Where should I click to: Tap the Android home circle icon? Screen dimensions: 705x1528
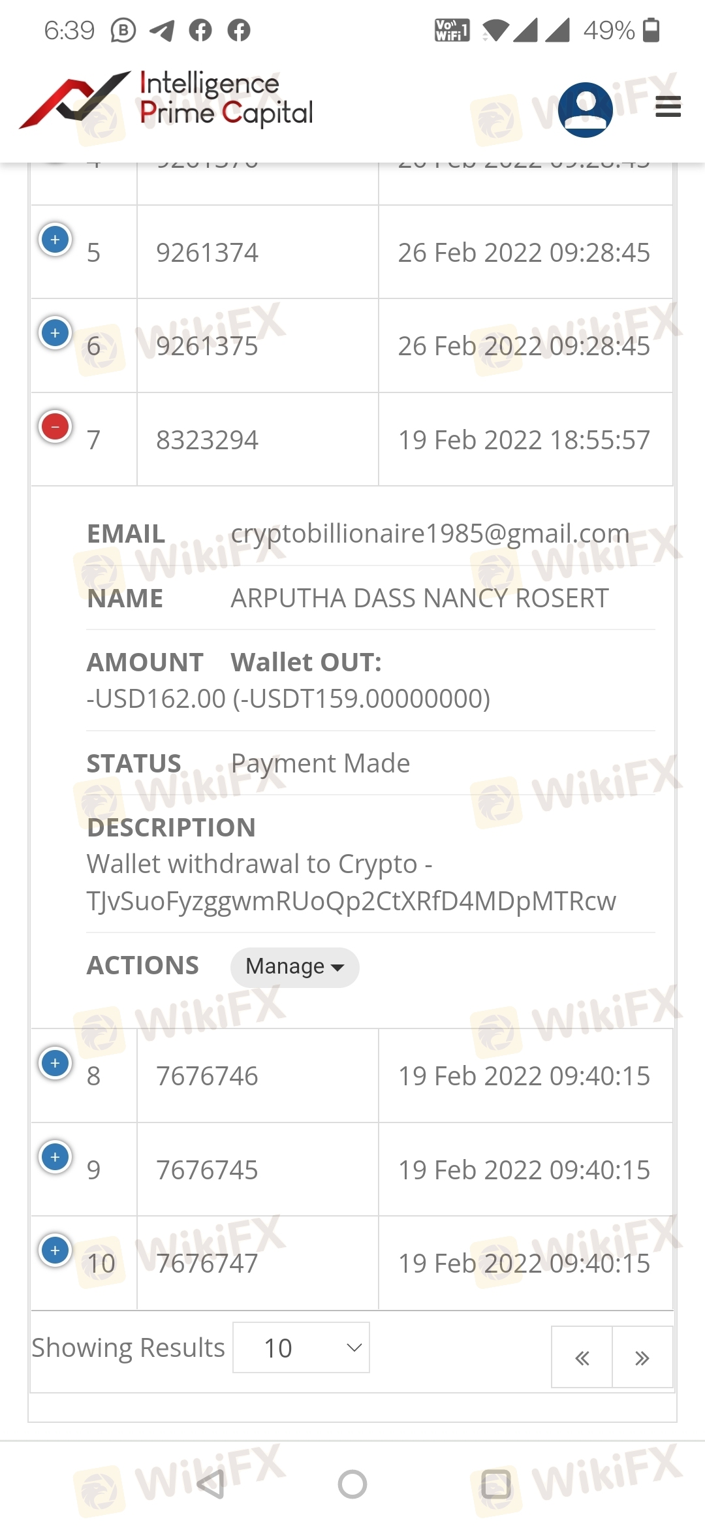coord(352,1484)
